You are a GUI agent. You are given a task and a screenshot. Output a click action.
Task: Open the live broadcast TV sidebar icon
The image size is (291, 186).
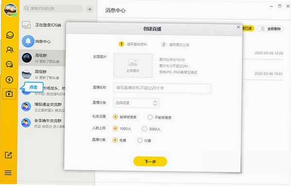(x=9, y=93)
